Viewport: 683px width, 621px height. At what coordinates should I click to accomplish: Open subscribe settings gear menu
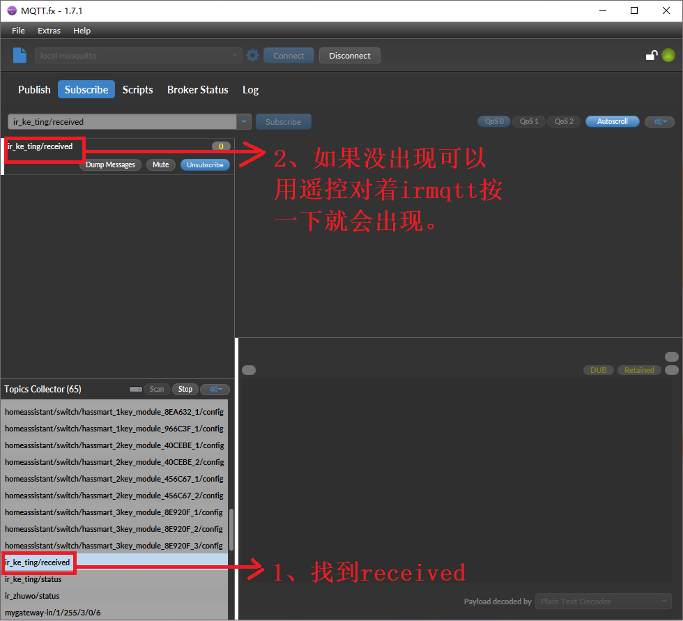click(x=659, y=121)
